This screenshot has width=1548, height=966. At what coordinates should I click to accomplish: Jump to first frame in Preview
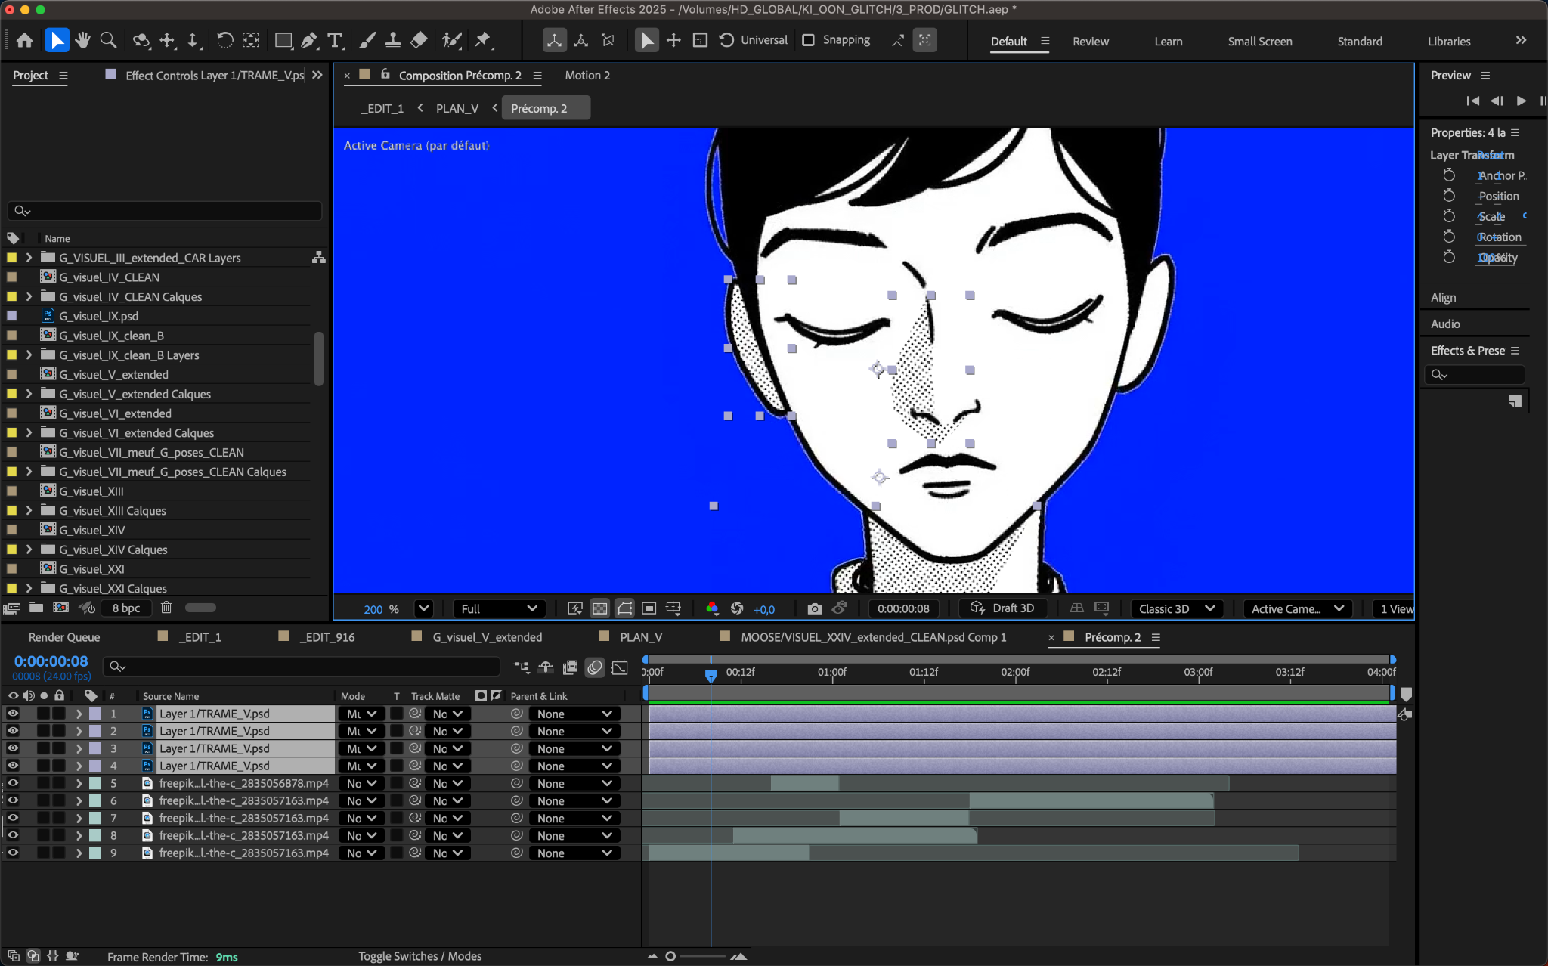click(1472, 101)
